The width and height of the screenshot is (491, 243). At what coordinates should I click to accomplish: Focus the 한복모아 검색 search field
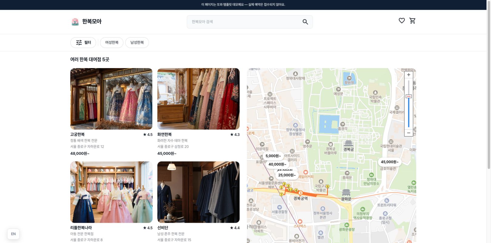(245, 22)
